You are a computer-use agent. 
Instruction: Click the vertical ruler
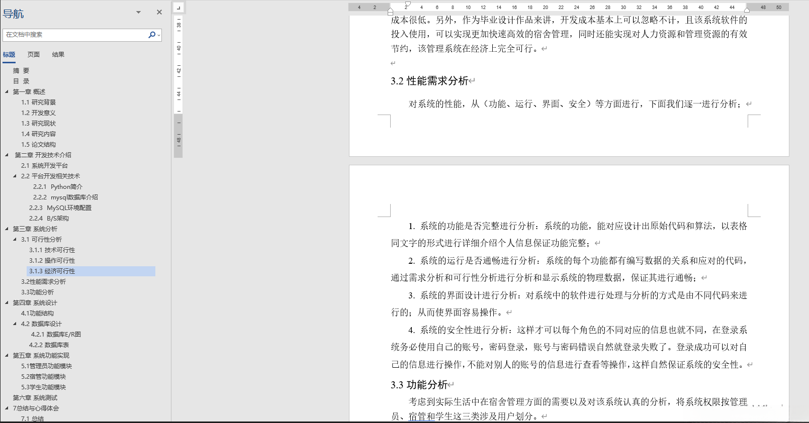click(x=178, y=85)
